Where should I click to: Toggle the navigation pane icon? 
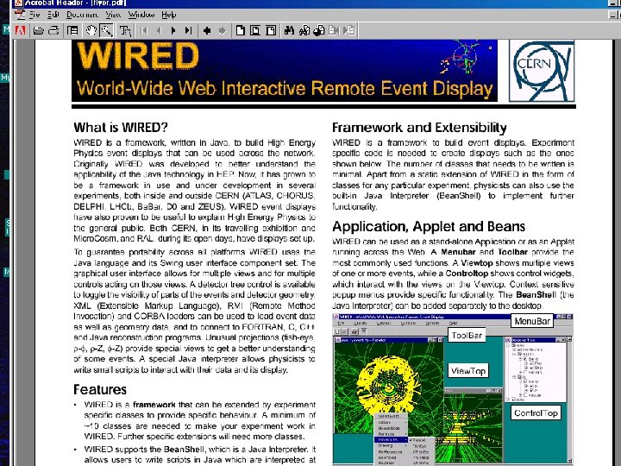tap(72, 30)
